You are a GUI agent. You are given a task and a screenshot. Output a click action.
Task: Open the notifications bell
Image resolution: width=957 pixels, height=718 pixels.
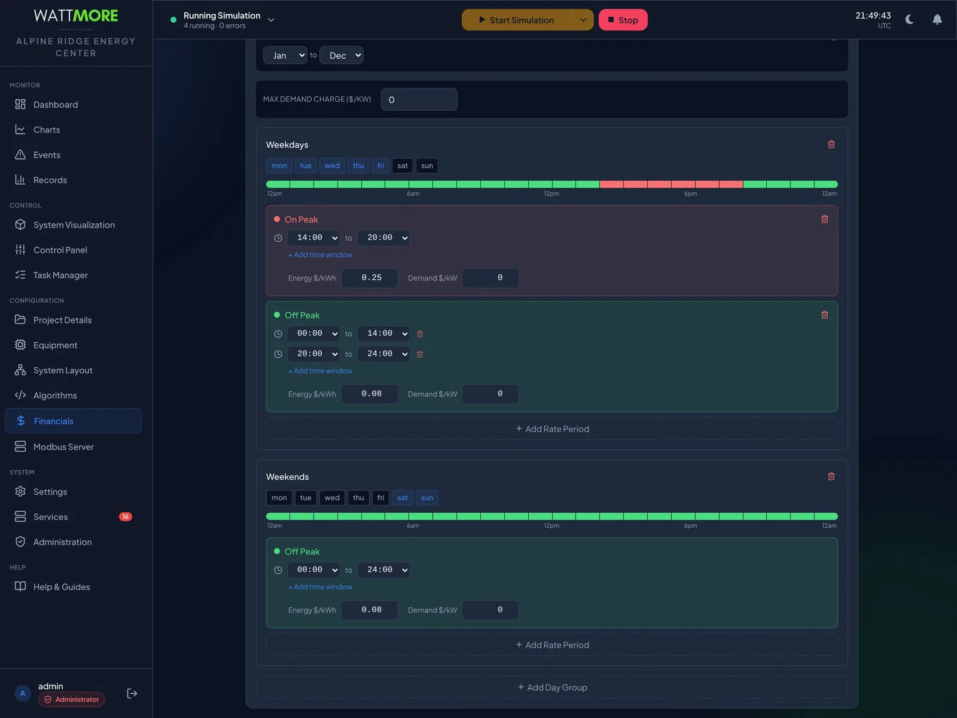click(x=937, y=20)
